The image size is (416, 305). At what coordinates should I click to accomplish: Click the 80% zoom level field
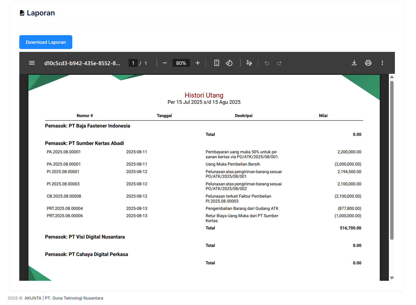point(181,63)
